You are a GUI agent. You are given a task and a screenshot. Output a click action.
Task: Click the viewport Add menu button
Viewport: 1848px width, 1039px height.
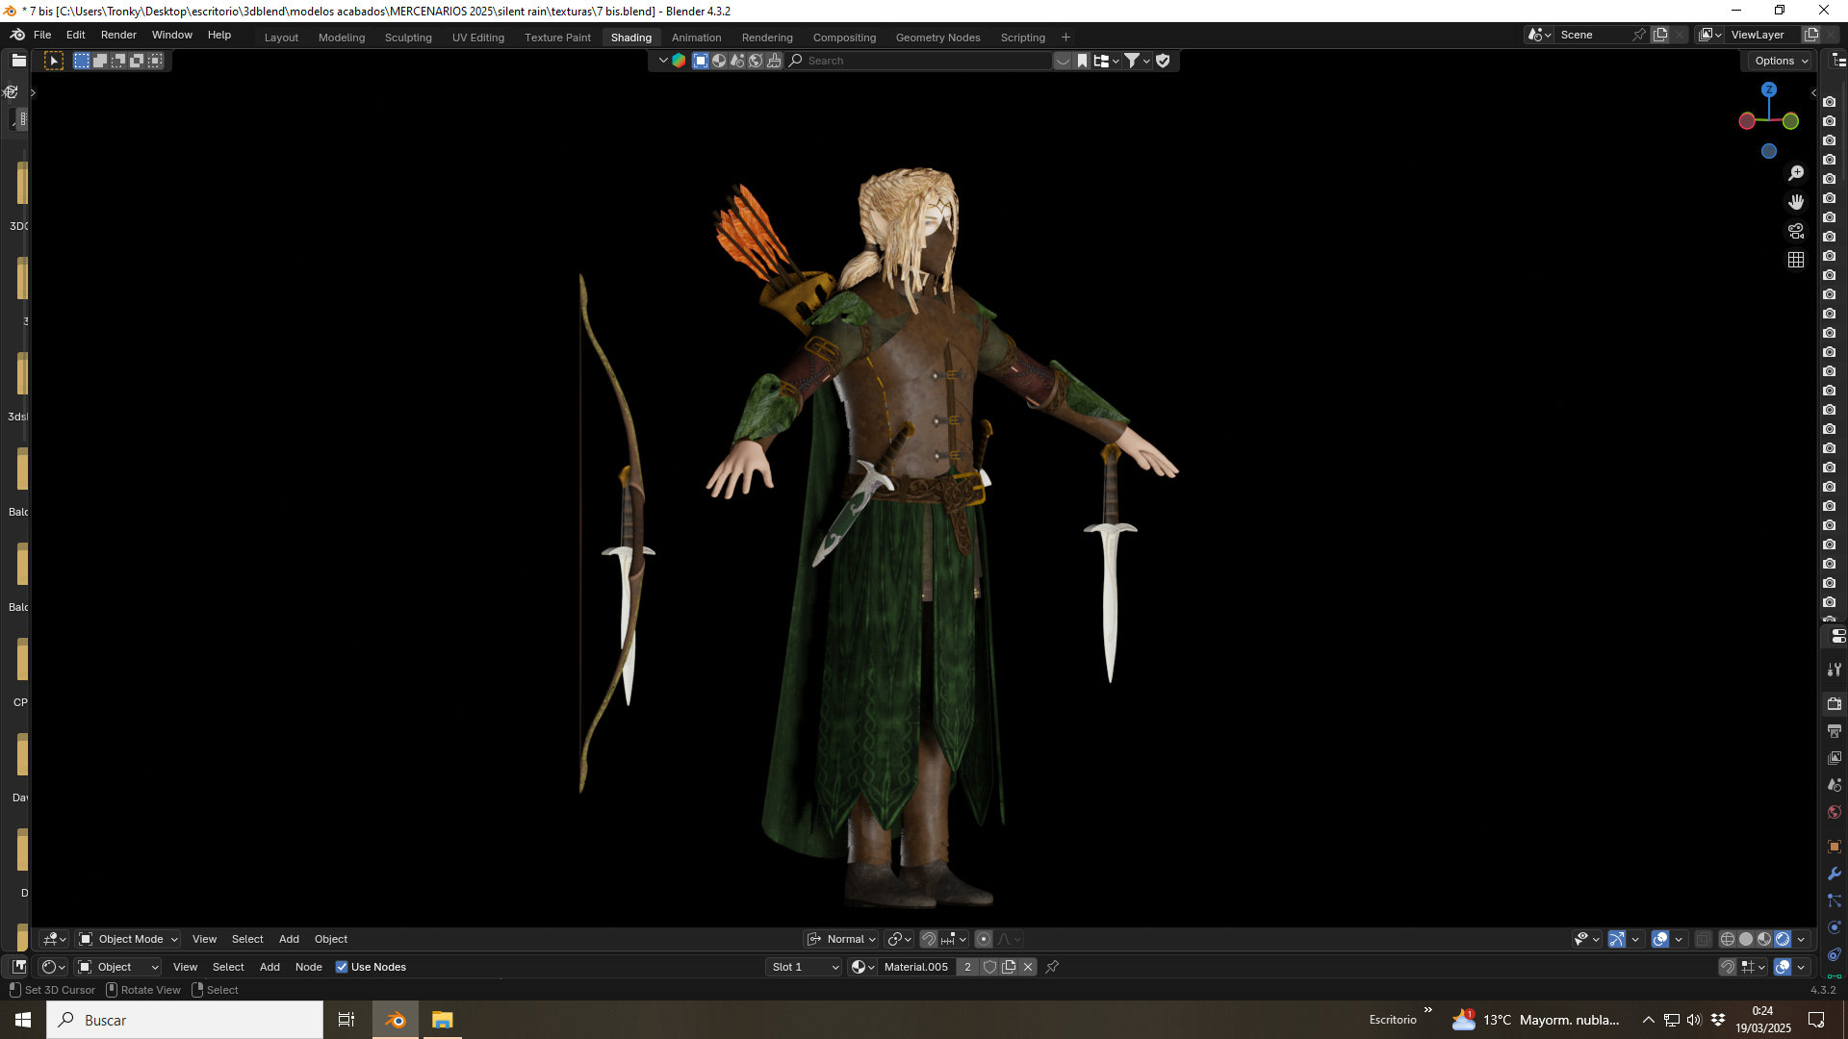click(x=289, y=939)
